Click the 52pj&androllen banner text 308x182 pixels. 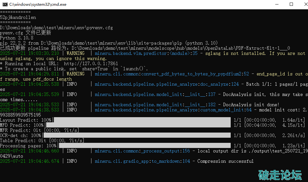pos(18,17)
